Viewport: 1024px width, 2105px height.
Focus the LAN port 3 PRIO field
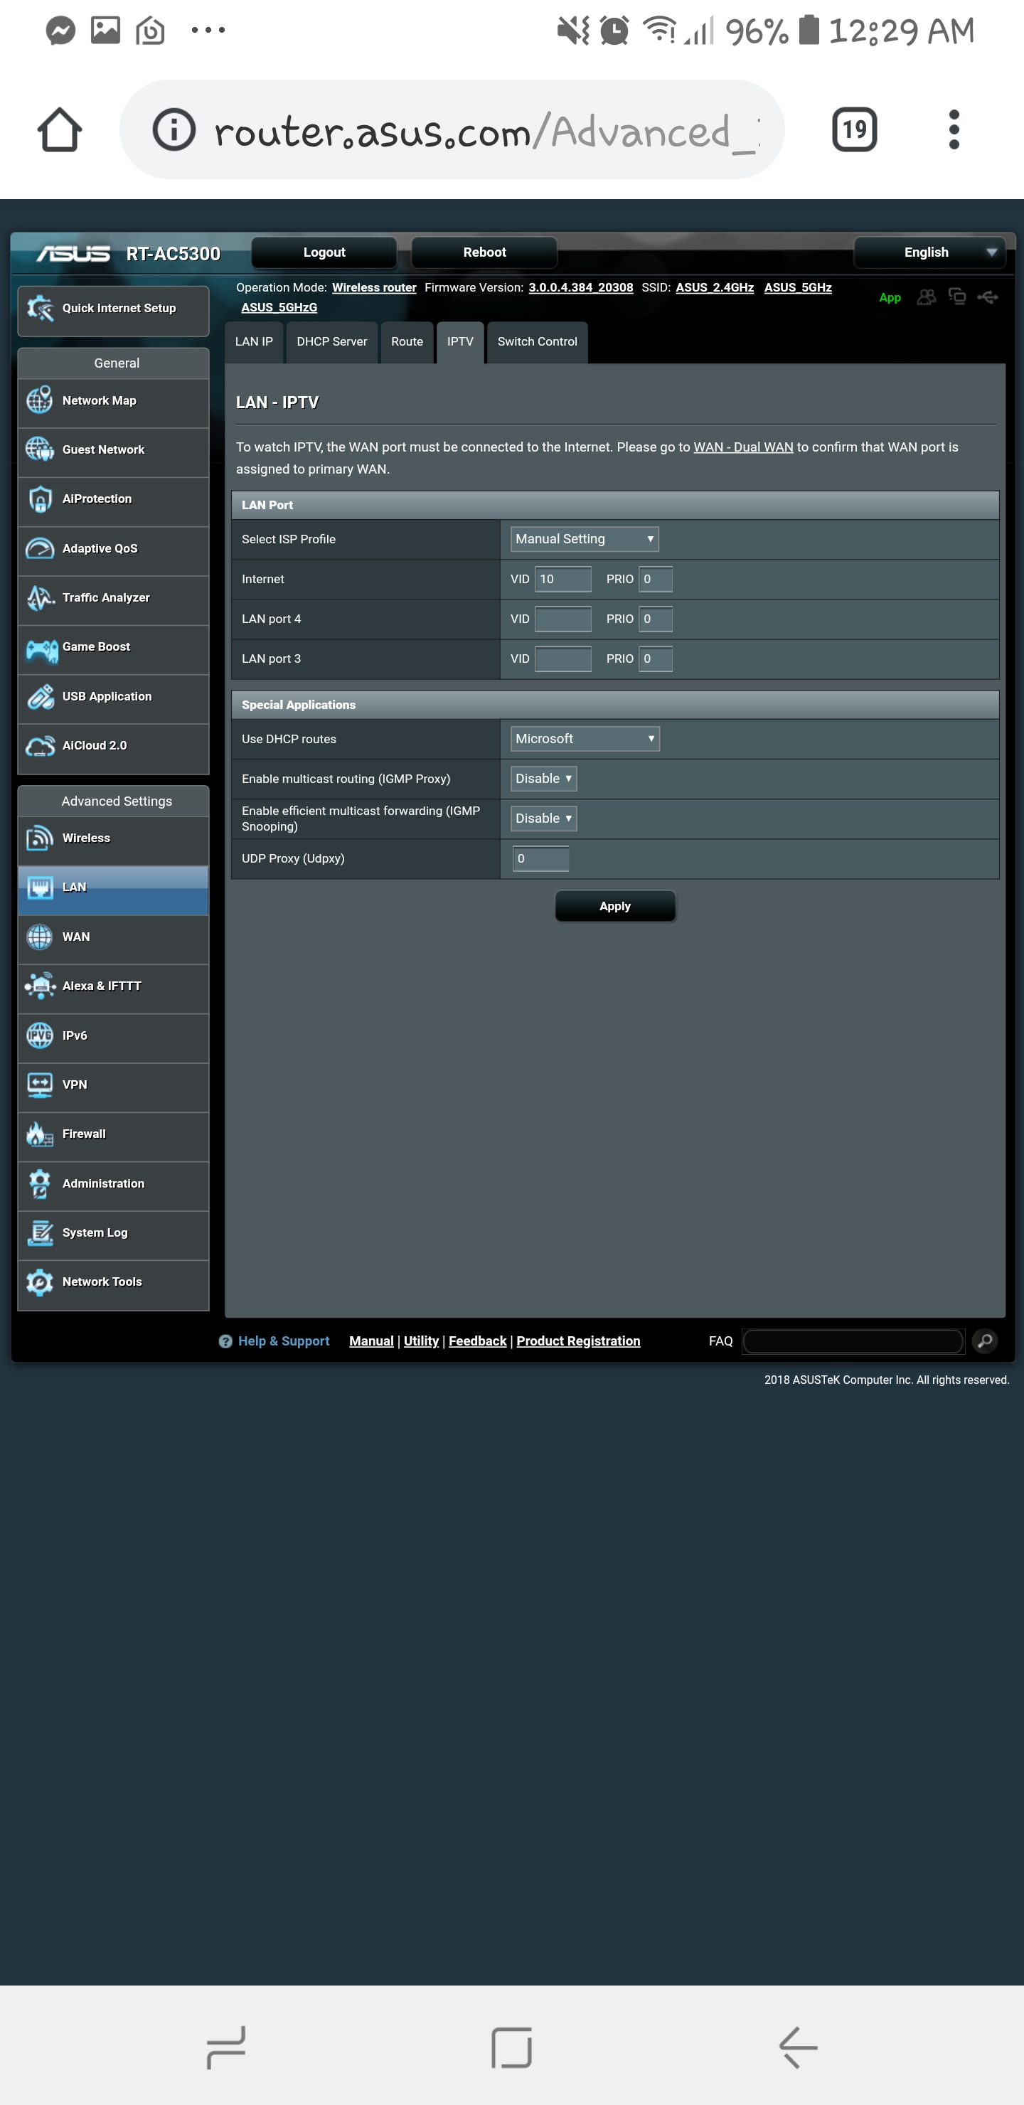[656, 659]
